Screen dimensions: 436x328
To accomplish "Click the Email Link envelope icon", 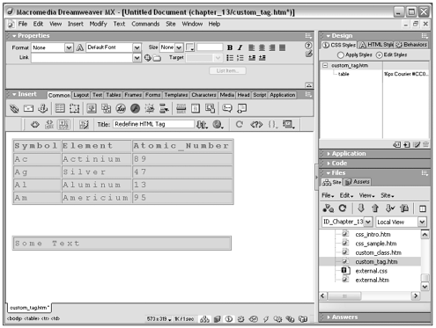I will pyautogui.click(x=28, y=108).
